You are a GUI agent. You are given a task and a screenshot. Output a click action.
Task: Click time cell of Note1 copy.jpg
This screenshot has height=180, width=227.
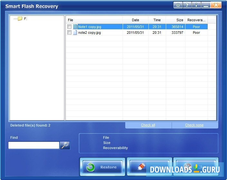pos(157,27)
